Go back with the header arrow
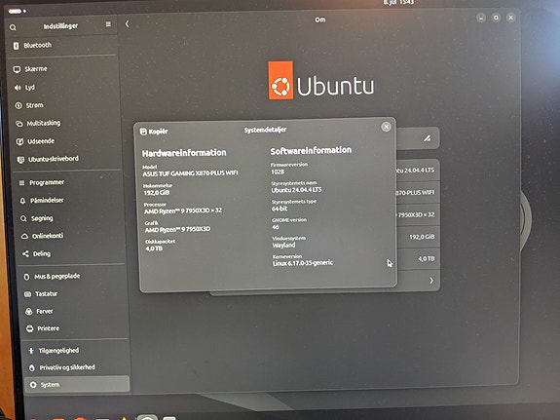This screenshot has height=420, width=560. click(128, 24)
